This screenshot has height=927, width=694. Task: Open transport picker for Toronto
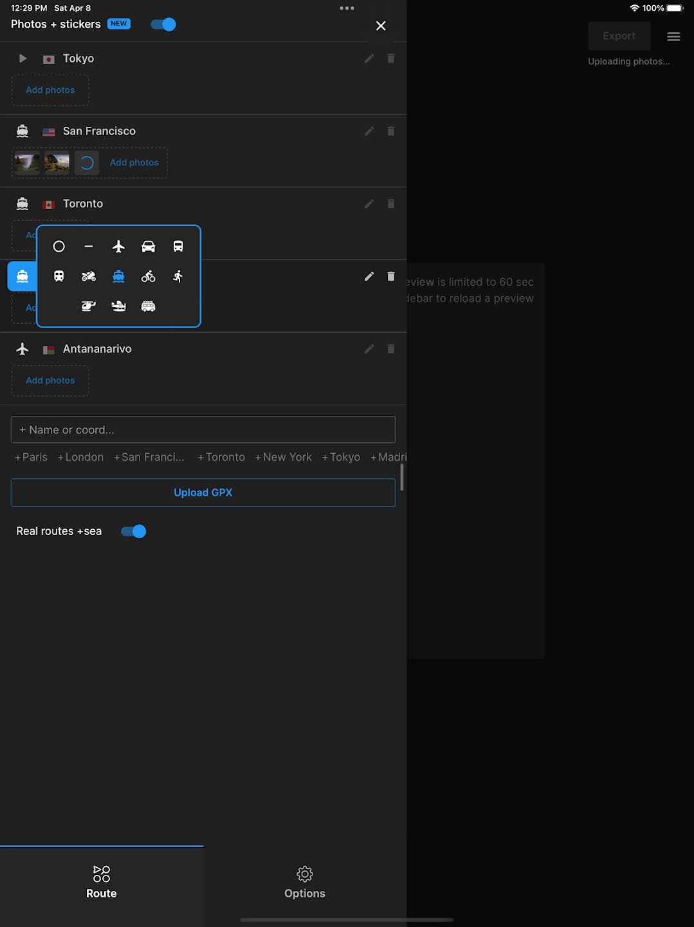(x=23, y=204)
